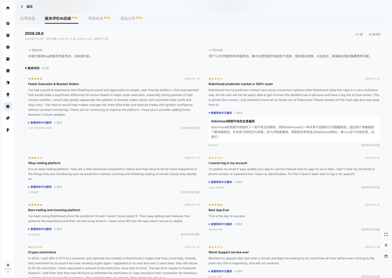
Task: Open the hexagon shield icon in sidebar
Action: point(8,47)
